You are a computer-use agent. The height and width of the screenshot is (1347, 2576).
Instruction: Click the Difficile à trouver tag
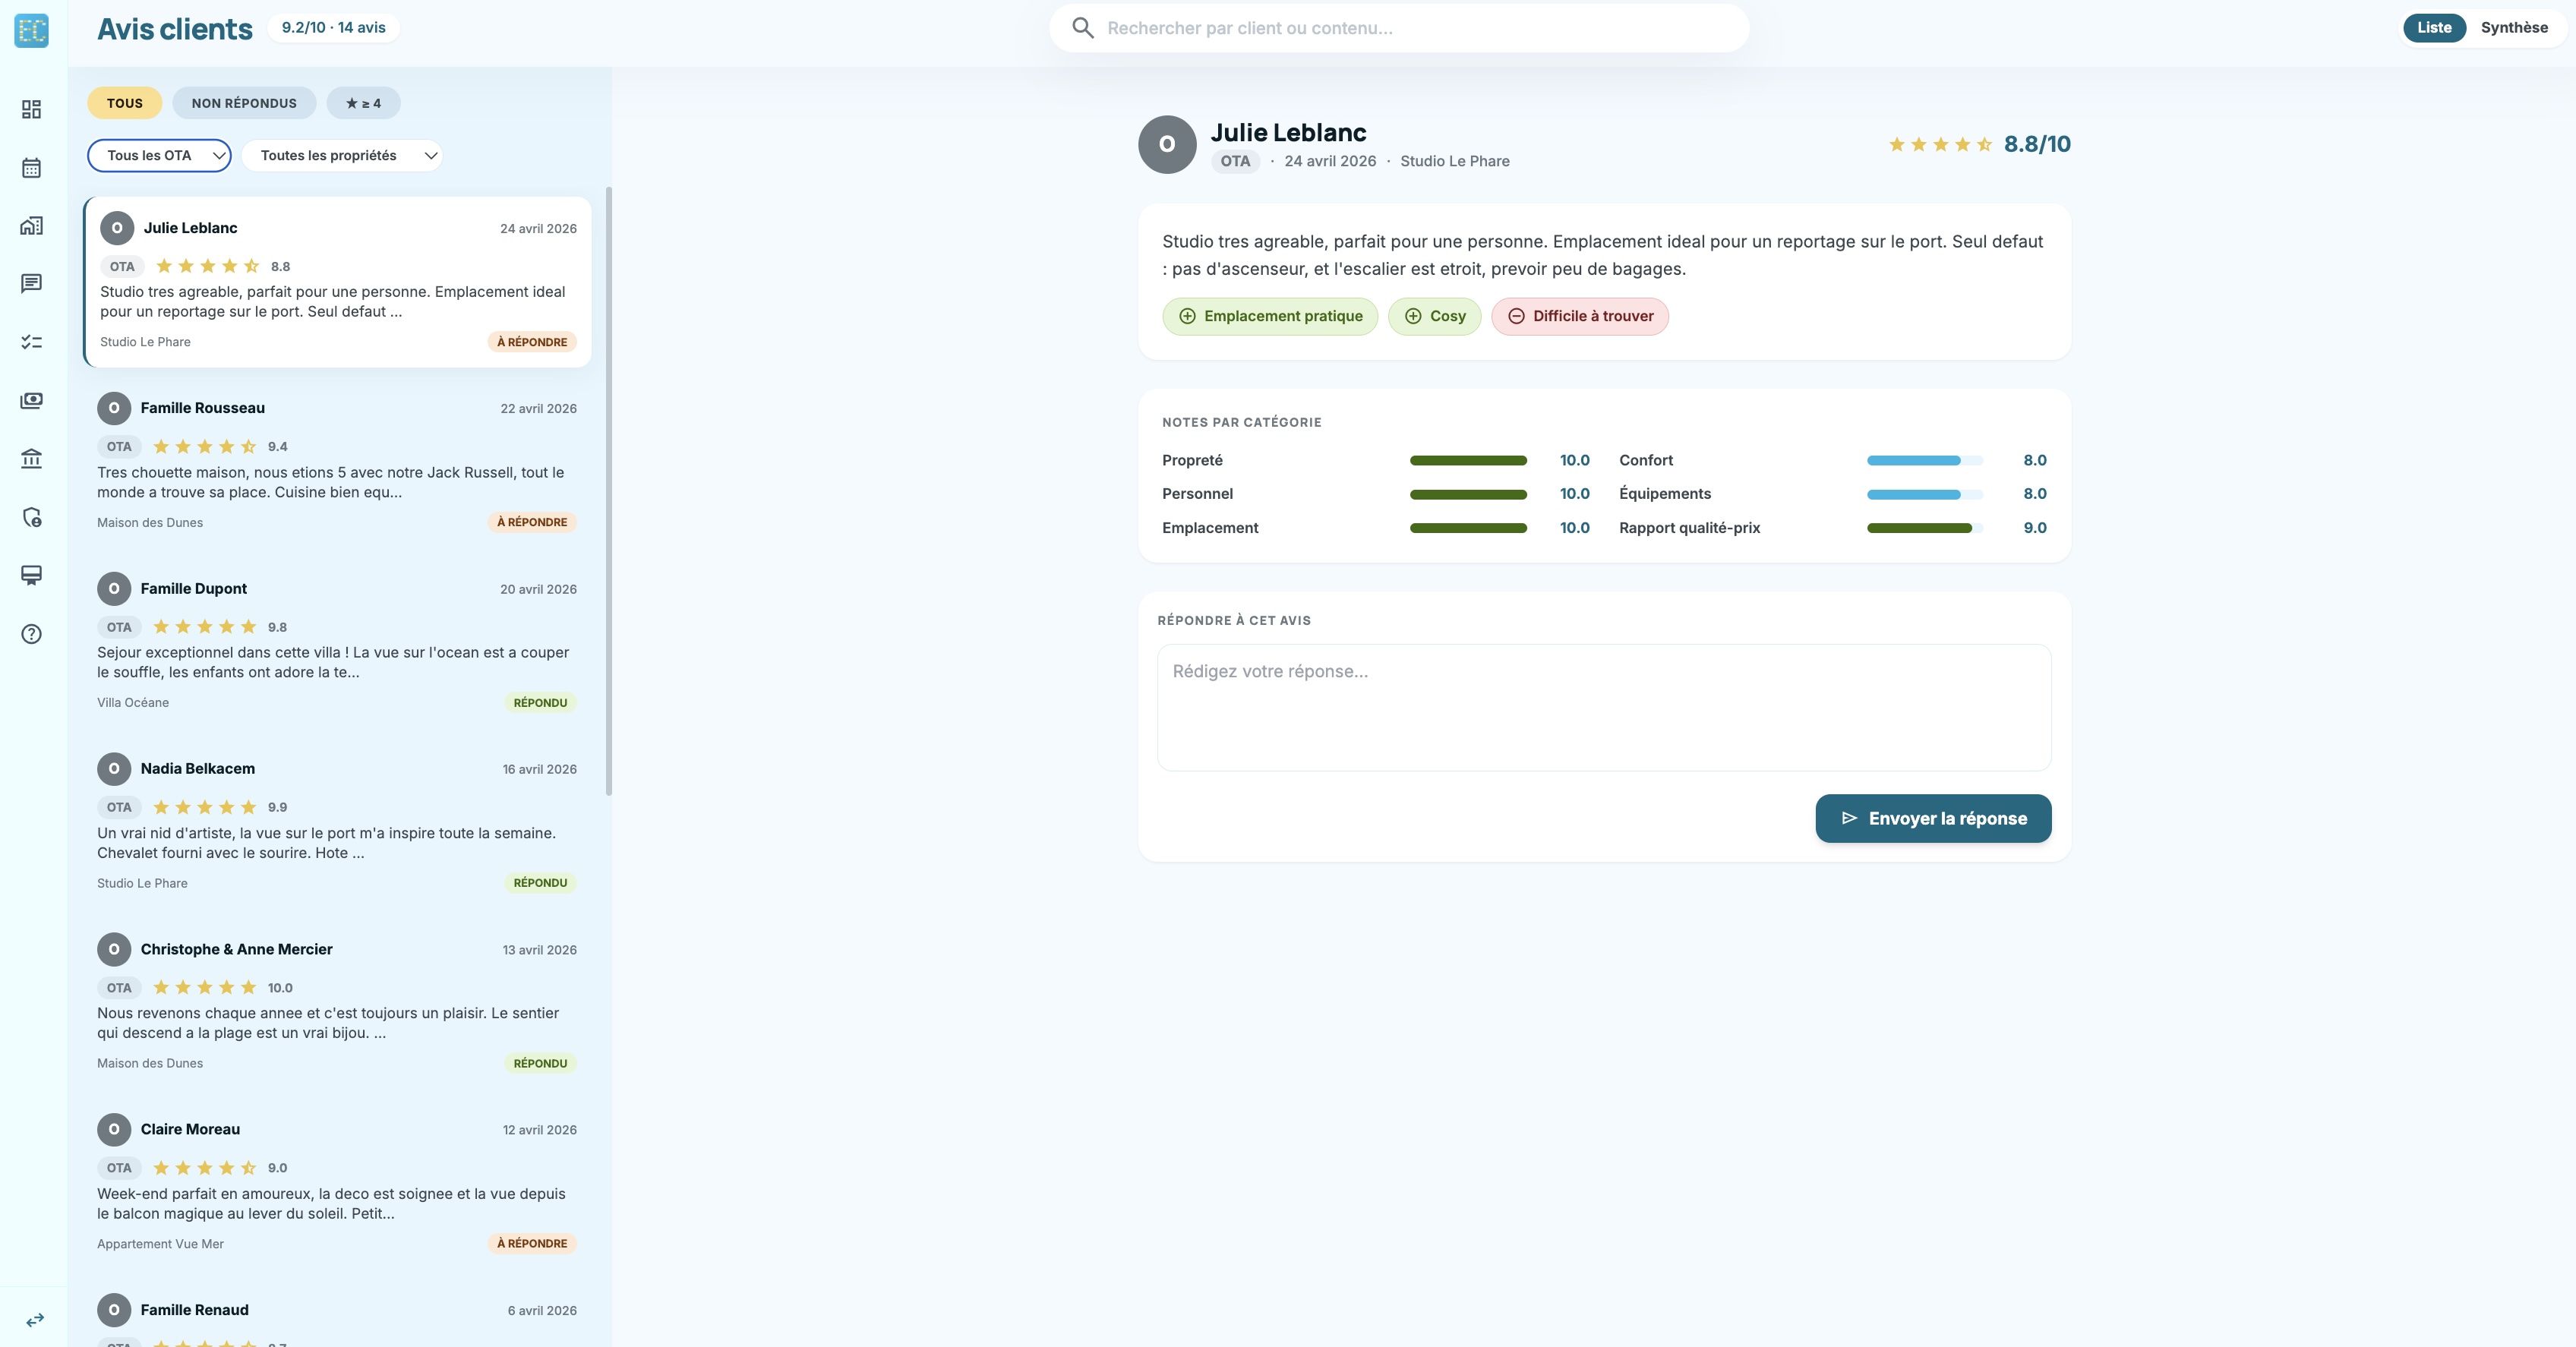click(x=1580, y=316)
